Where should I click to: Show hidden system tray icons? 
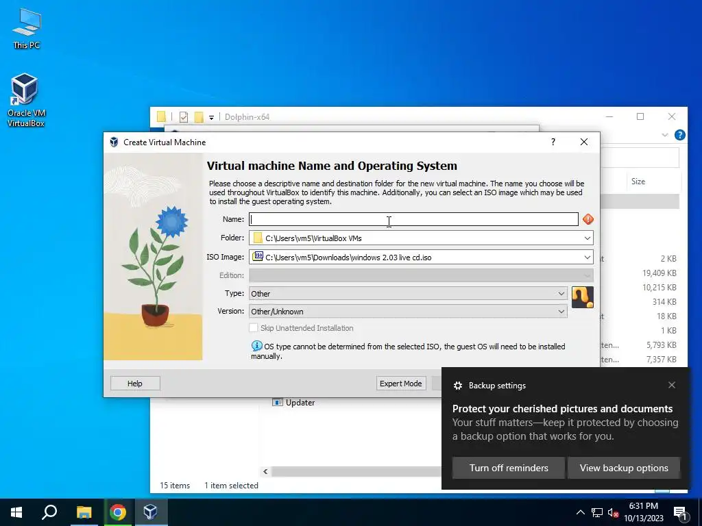580,512
